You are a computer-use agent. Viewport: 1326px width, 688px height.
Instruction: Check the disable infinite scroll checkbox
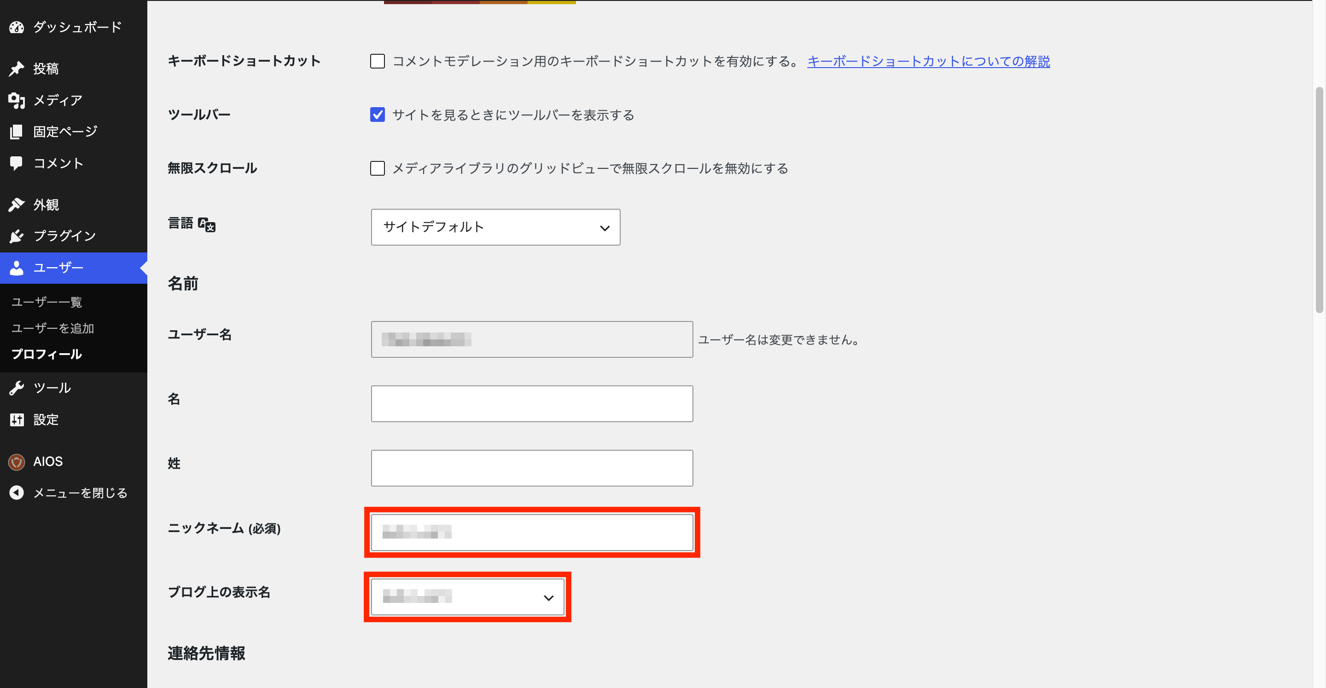[378, 168]
